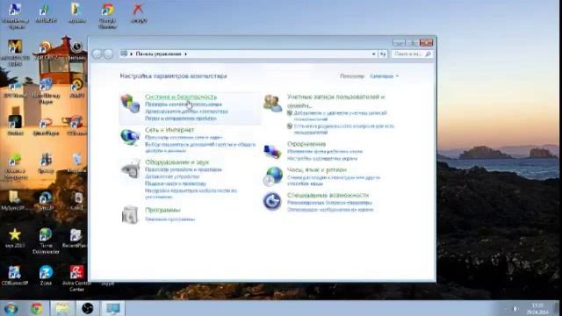The width and height of the screenshot is (562, 316).
Task: Open Google Chrome from the taskbar
Action: (36, 308)
